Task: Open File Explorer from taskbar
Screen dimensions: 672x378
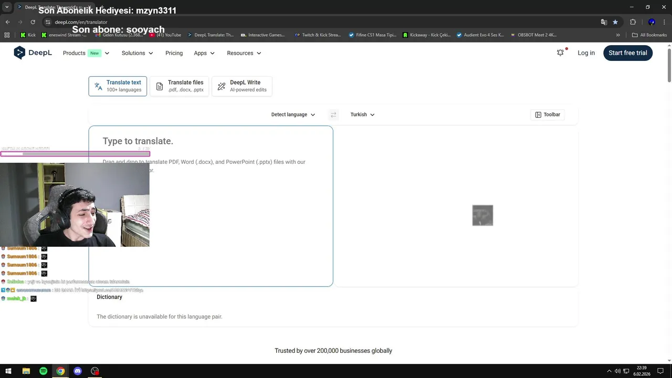Action: click(x=26, y=371)
